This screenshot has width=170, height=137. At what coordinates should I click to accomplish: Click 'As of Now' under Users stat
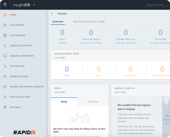62,43
